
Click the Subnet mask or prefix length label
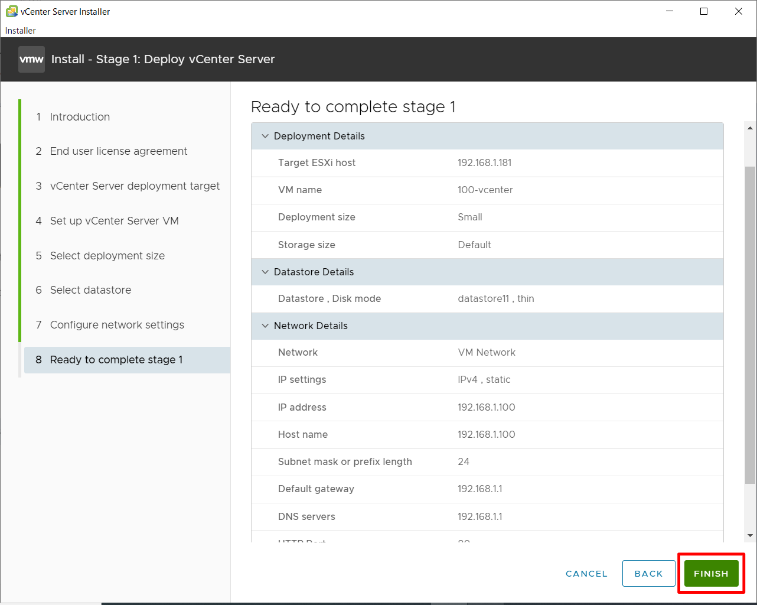click(345, 462)
